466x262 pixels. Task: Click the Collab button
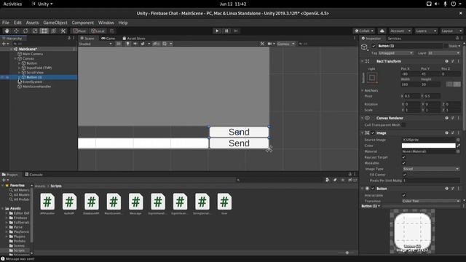click(x=364, y=31)
